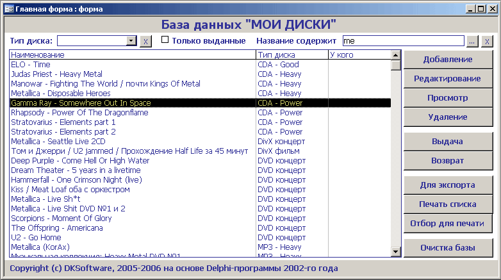The width and height of the screenshot is (501, 280).
Task: Click the 'Возврат' button
Action: coord(448,160)
